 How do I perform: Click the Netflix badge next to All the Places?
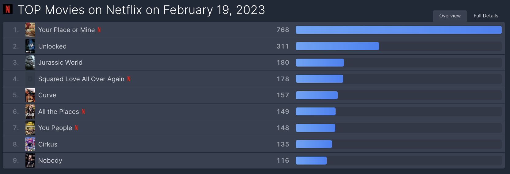coord(83,112)
